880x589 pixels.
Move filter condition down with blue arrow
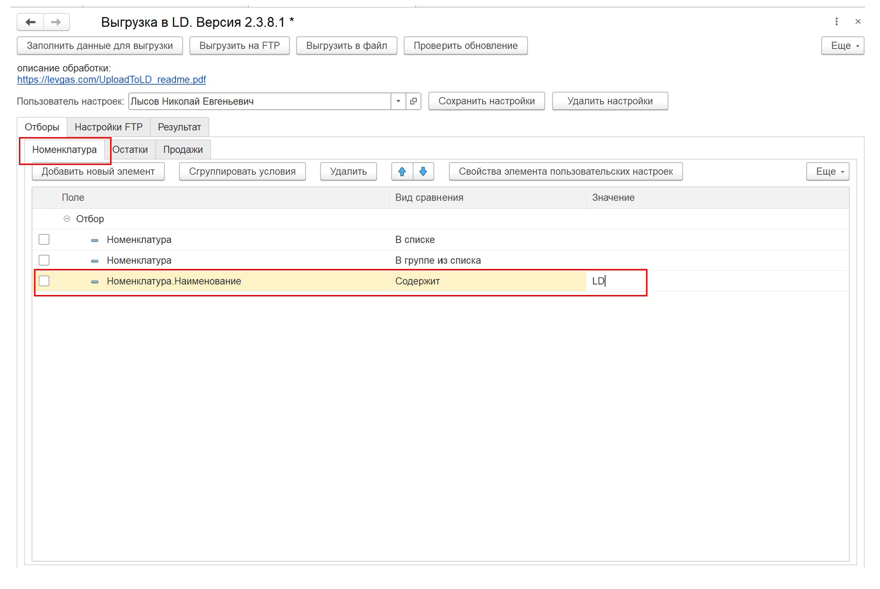tap(423, 172)
